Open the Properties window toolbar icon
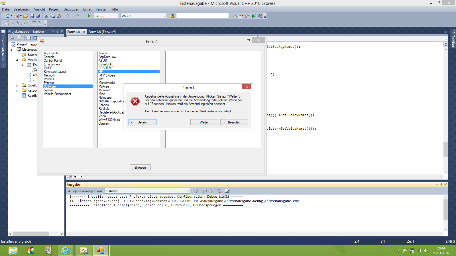This screenshot has height=256, width=456. pos(241,16)
